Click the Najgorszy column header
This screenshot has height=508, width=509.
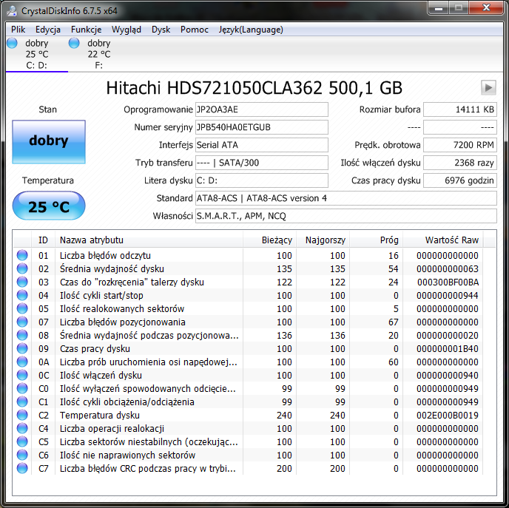323,240
